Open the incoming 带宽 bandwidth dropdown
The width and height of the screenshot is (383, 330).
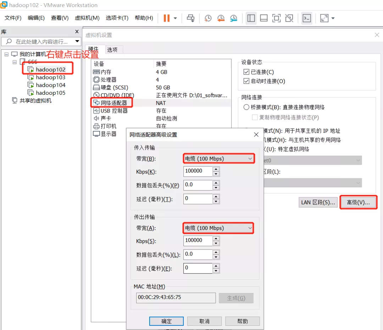point(251,159)
